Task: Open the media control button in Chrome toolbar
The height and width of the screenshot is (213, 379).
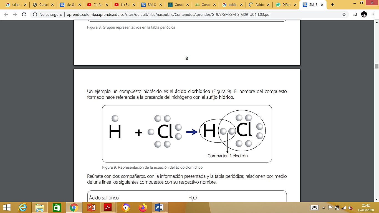Action: 355,14
